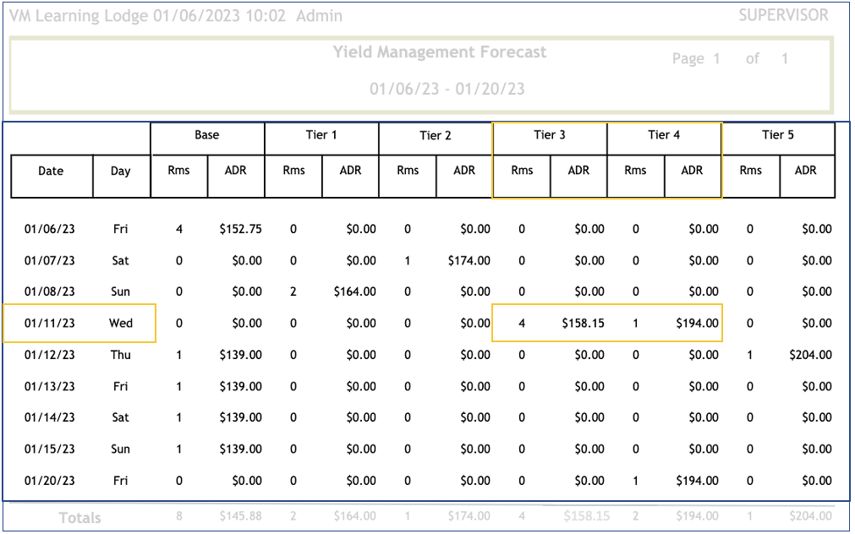Select the $145.88 Base total ADR
This screenshot has width=855, height=534.
241,515
